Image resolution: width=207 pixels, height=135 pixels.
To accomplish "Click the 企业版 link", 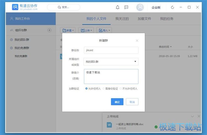I will click(156, 7).
